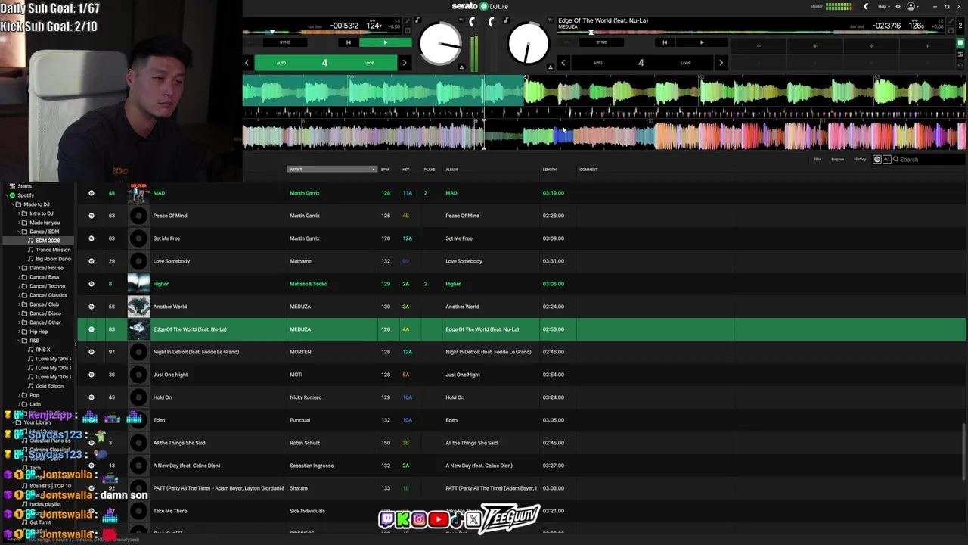Select track 'Just One Night'
The width and height of the screenshot is (968, 545).
click(x=170, y=375)
